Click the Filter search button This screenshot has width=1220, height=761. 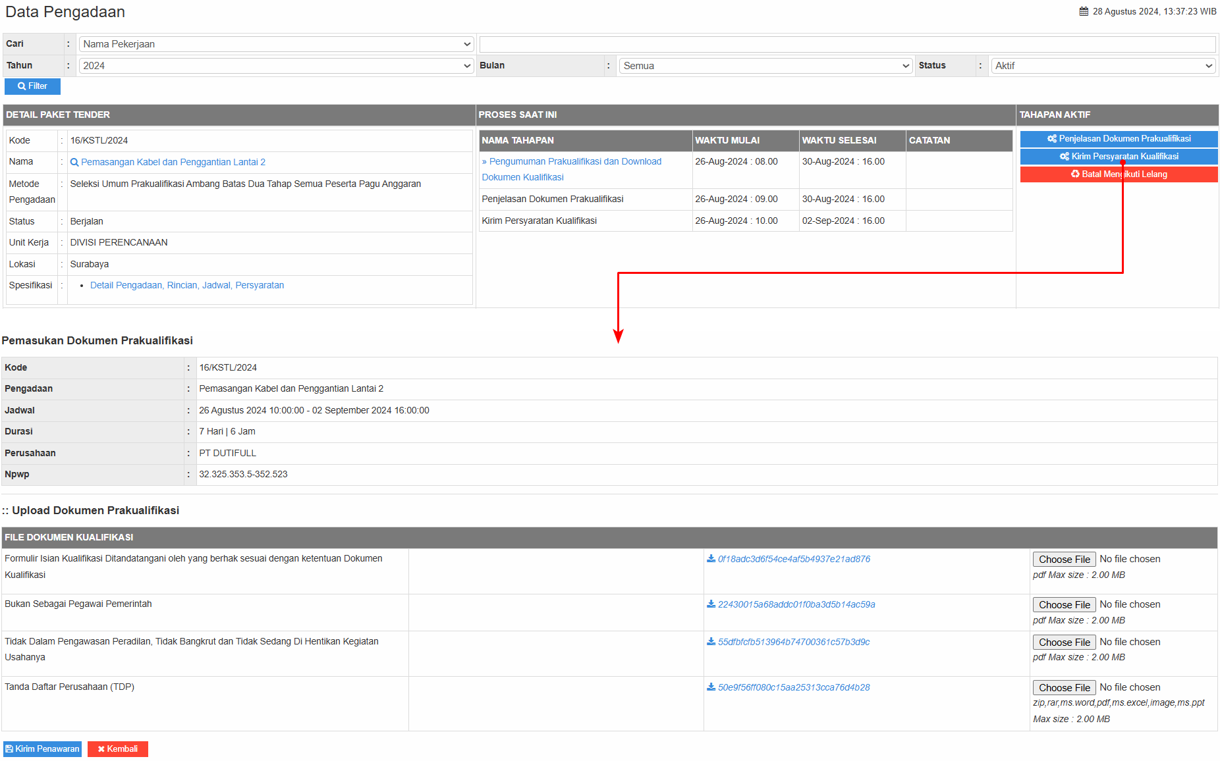[x=32, y=86]
